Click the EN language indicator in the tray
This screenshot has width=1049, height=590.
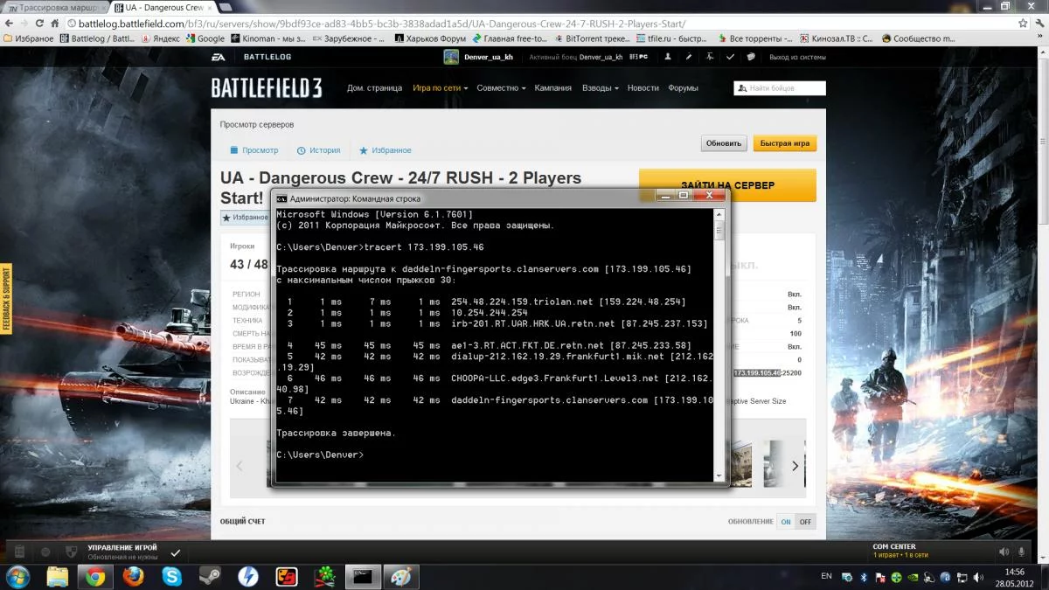pos(827,576)
